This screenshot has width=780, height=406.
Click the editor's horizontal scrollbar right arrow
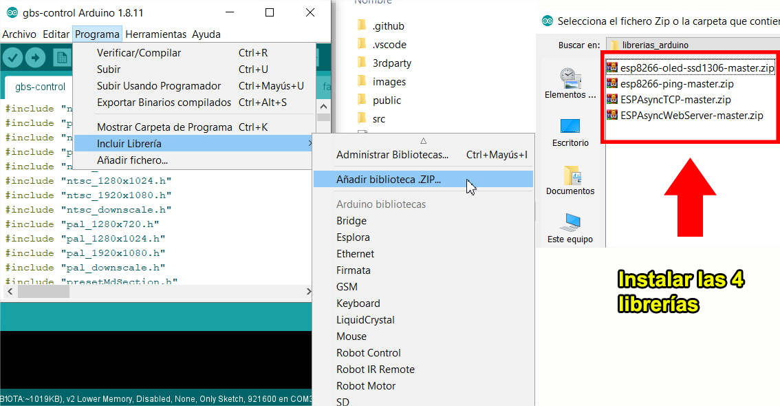308,292
